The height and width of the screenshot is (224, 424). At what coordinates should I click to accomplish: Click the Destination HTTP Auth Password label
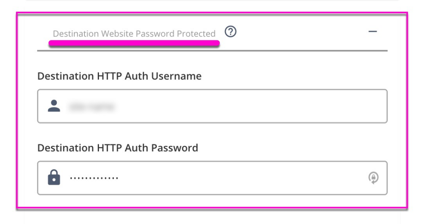click(x=118, y=148)
